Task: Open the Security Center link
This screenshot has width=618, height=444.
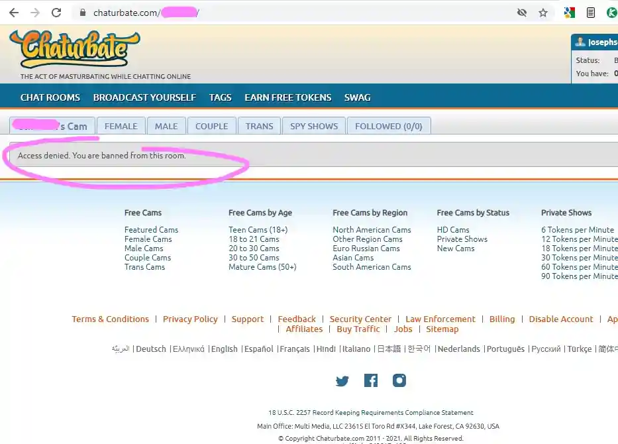Action: tap(360, 319)
